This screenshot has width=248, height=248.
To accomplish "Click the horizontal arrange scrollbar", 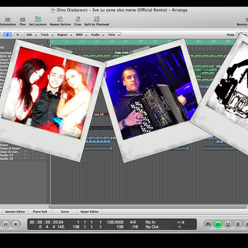I will [147, 206].
